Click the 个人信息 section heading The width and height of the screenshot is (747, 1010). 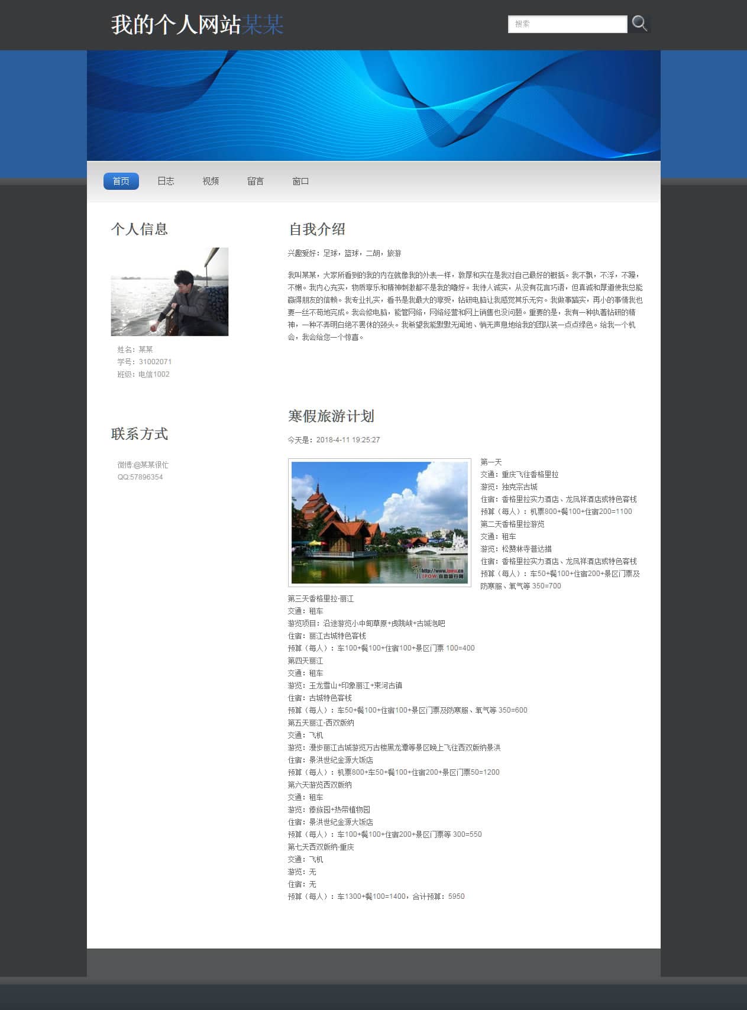click(x=140, y=229)
